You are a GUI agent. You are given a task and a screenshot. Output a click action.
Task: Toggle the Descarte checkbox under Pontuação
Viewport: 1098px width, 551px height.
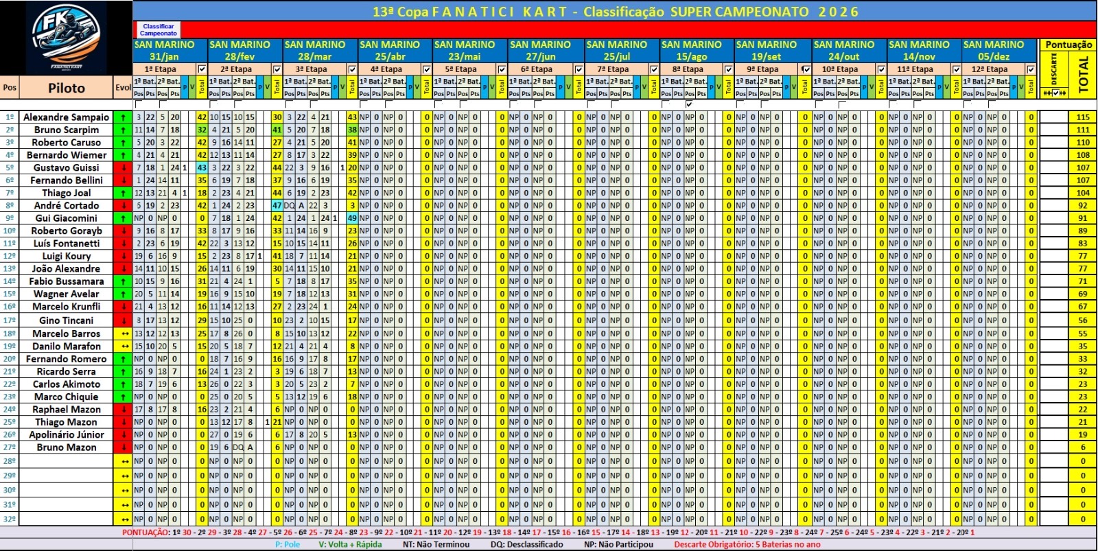tap(1054, 93)
